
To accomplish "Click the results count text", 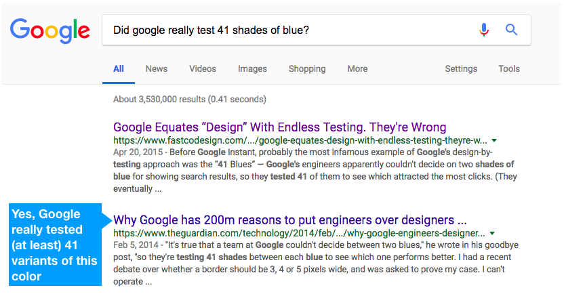I will click(189, 100).
